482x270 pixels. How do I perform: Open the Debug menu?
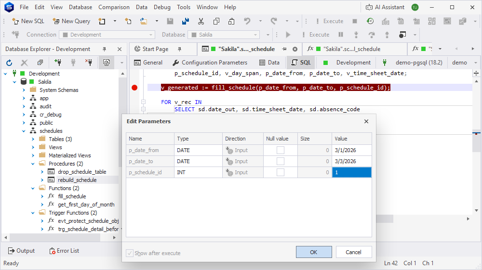162,7
